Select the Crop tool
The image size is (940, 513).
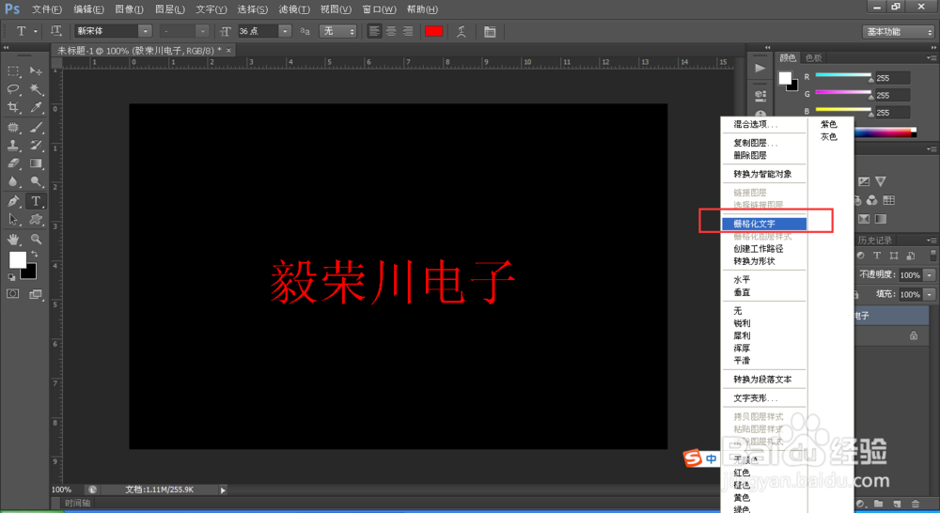[x=13, y=107]
